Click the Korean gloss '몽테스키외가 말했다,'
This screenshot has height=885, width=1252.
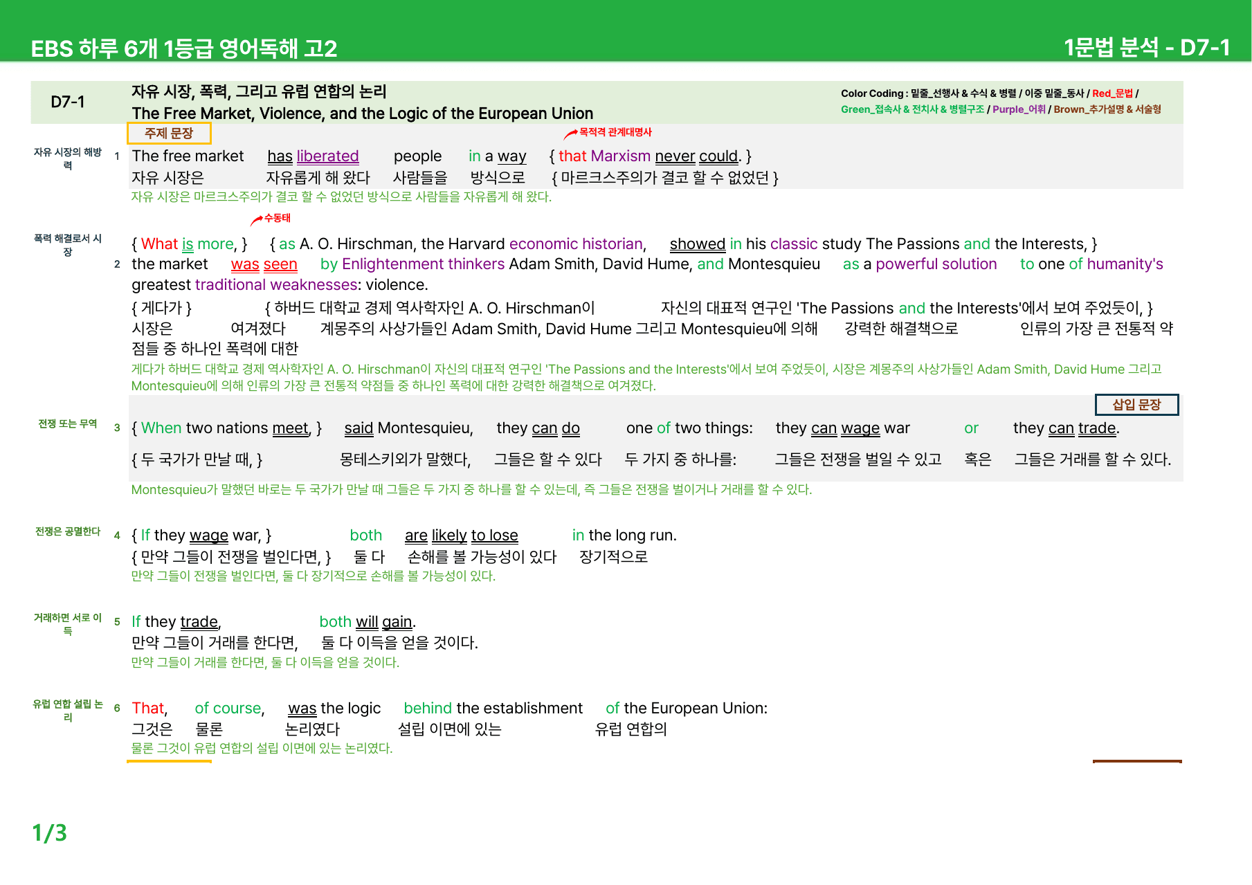(405, 459)
